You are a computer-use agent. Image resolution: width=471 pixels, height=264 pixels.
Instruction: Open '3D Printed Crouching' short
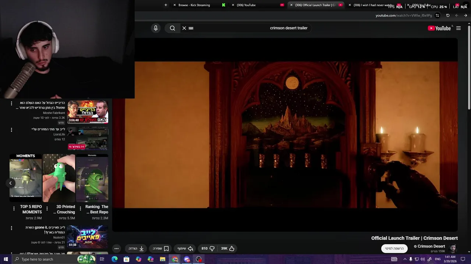[59, 178]
